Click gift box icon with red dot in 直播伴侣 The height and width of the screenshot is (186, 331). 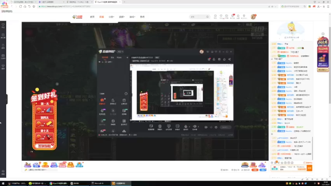pyautogui.click(x=209, y=59)
